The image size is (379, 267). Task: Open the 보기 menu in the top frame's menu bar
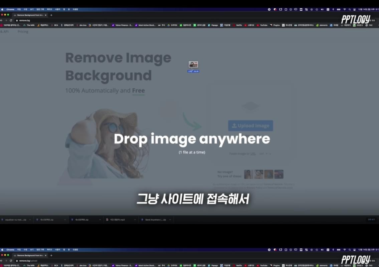(x=32, y=9)
